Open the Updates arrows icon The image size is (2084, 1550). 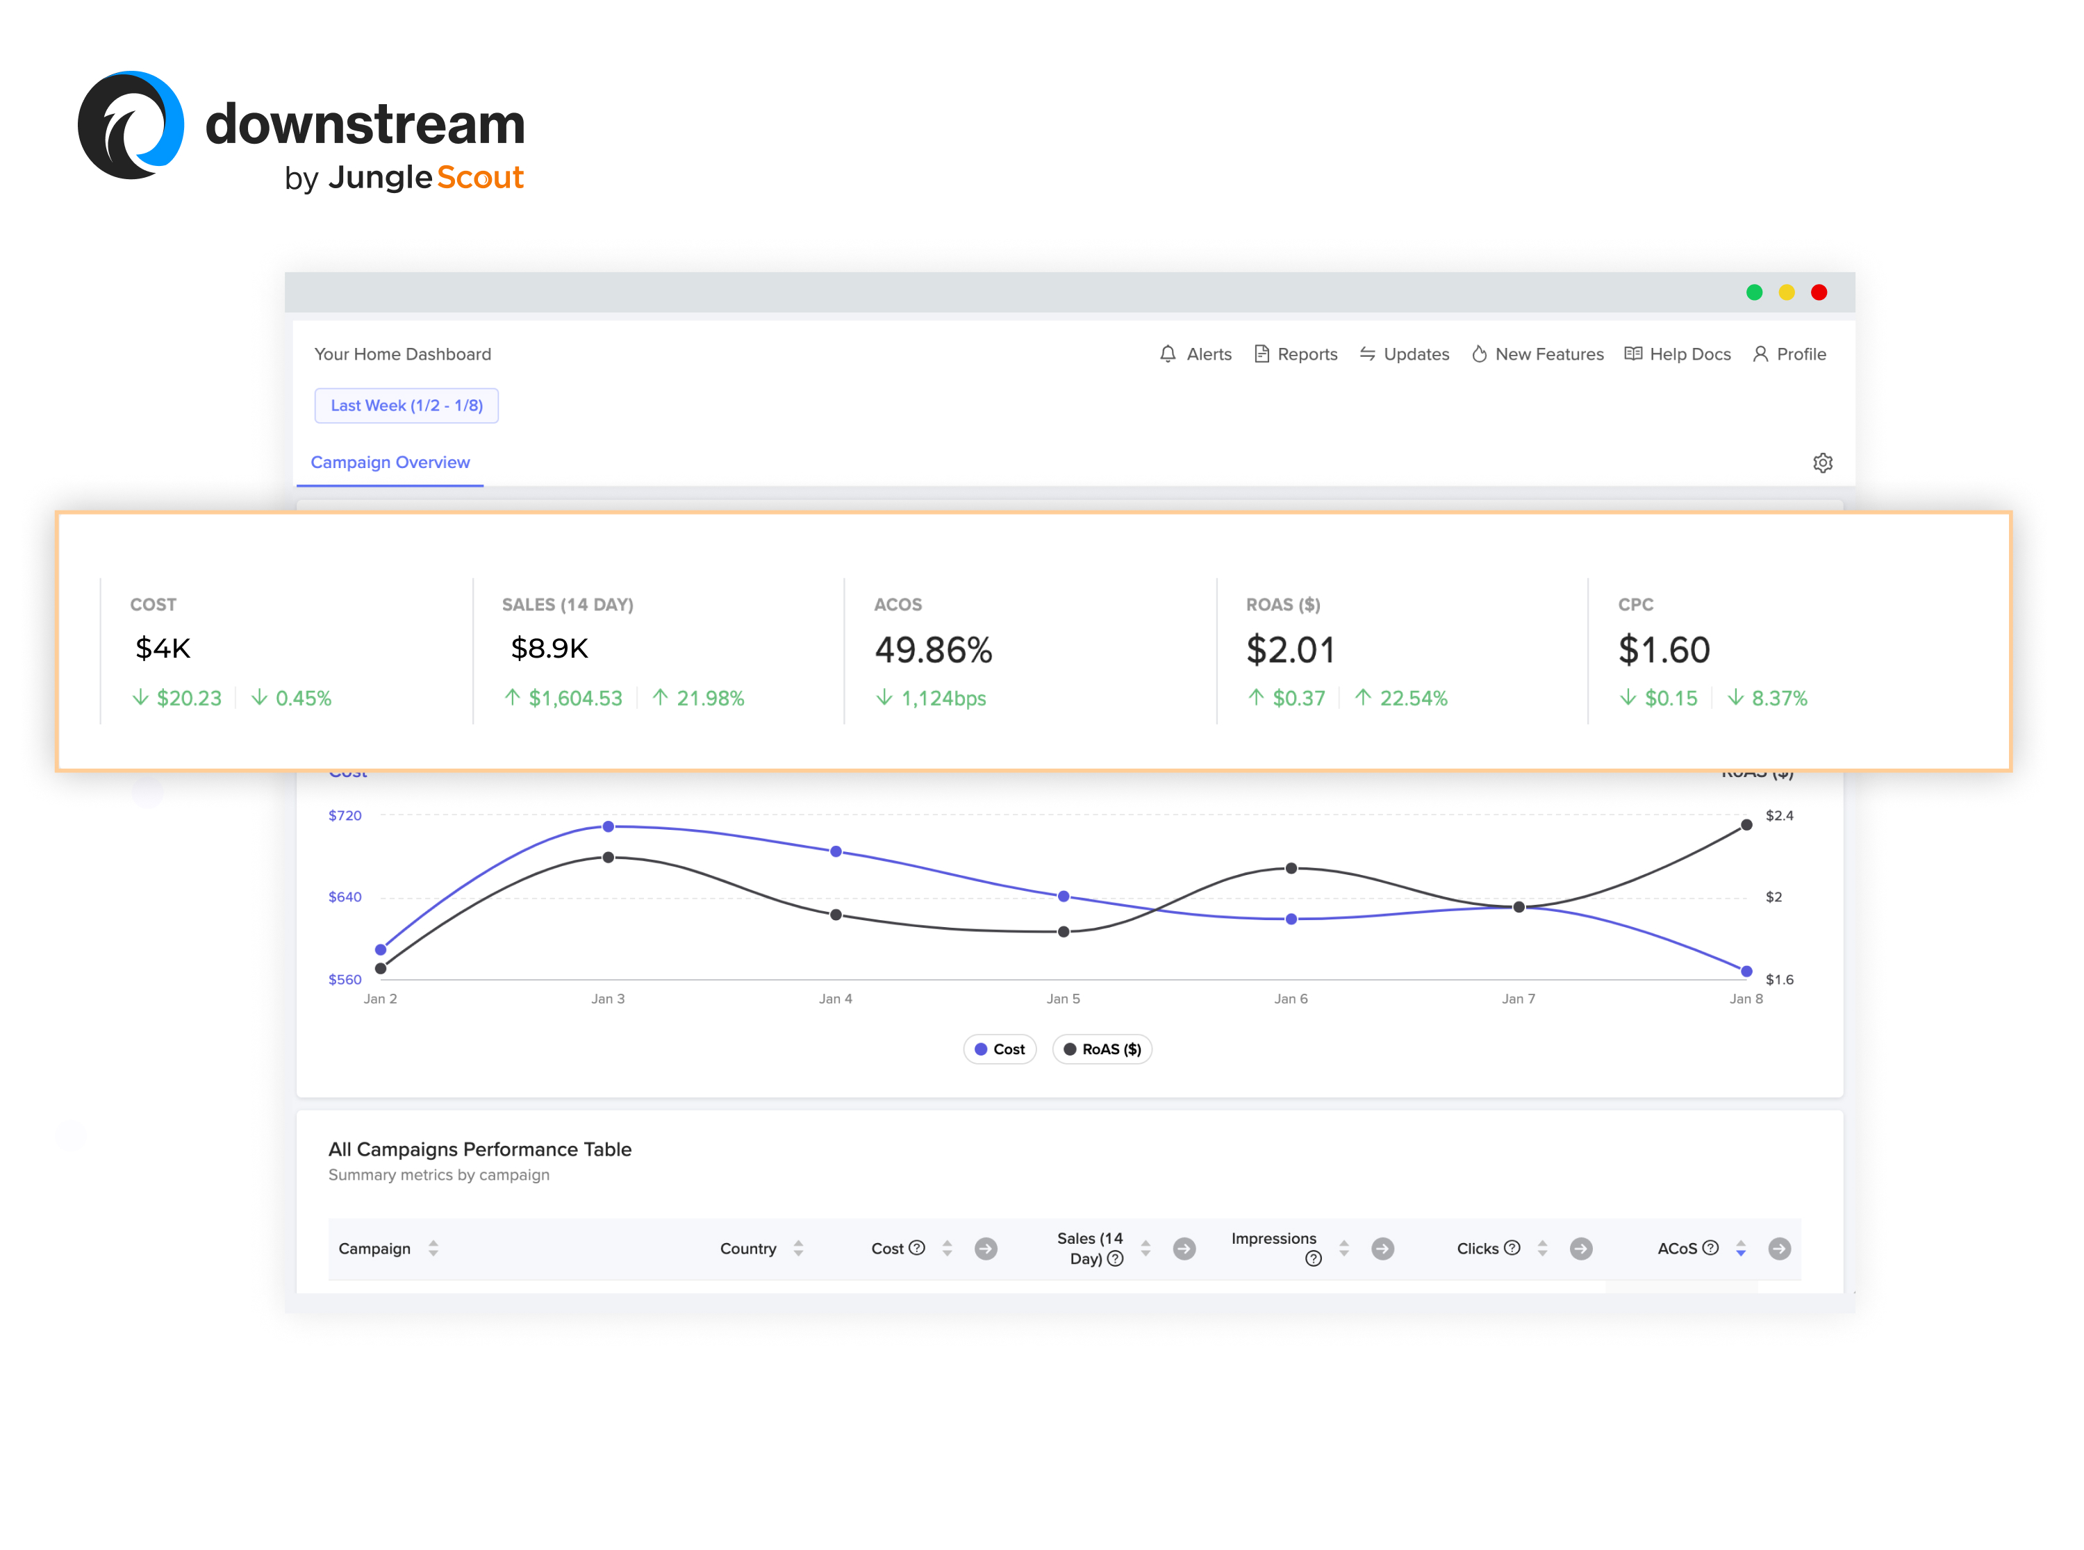coord(1367,353)
